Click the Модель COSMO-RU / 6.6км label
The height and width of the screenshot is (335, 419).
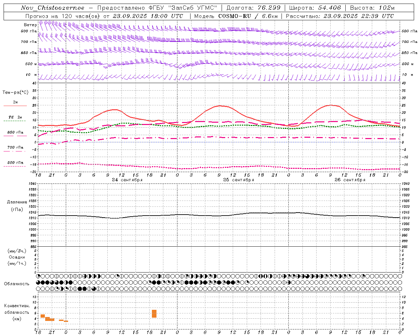236,16
